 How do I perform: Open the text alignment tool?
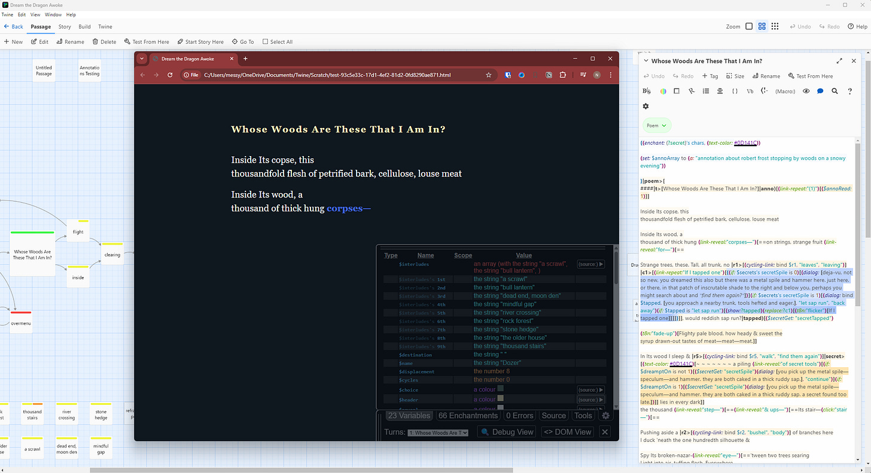click(x=720, y=91)
